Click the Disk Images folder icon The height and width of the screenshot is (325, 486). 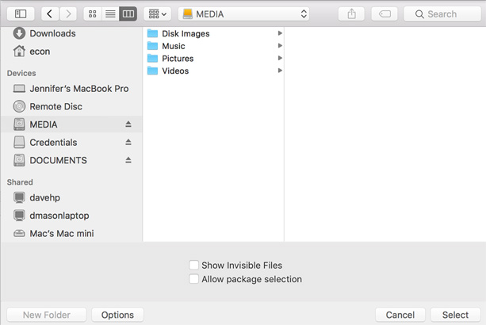tap(152, 33)
